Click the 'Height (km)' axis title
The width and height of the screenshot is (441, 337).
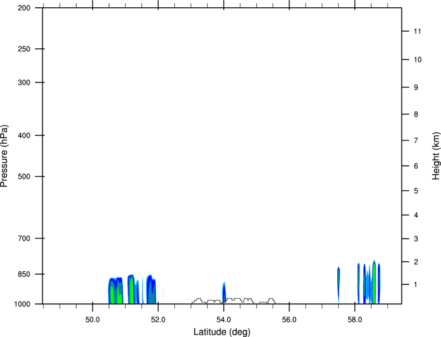(436, 156)
